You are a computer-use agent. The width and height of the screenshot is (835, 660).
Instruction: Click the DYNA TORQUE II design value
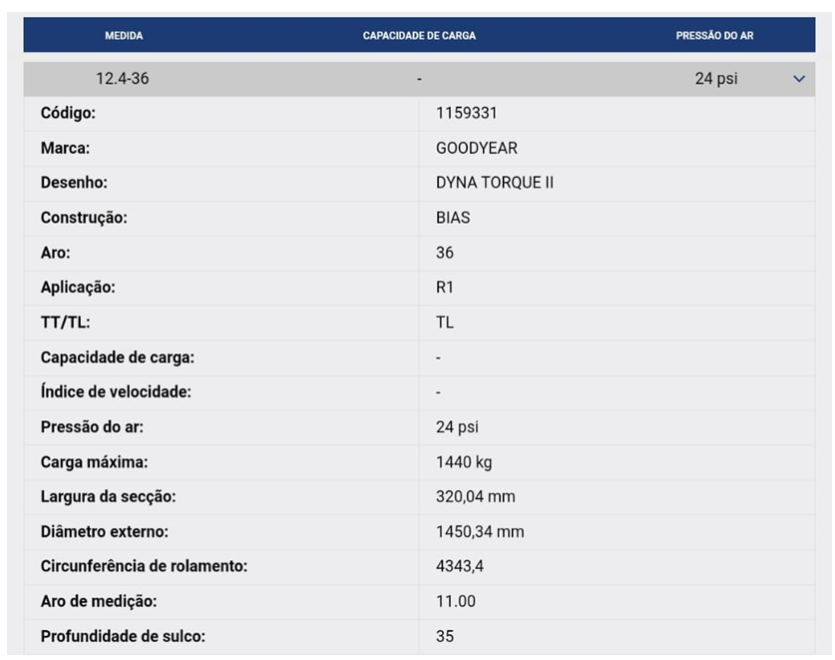pos(495,183)
